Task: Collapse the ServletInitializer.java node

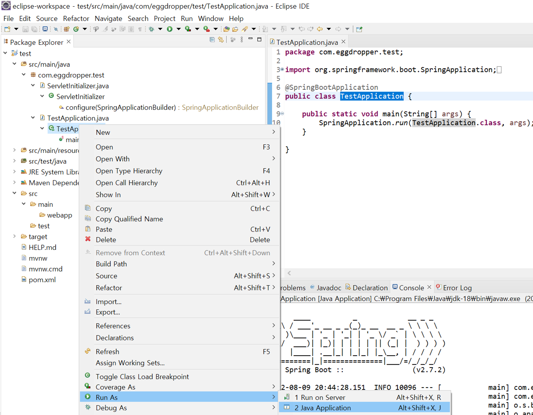Action: tap(33, 86)
